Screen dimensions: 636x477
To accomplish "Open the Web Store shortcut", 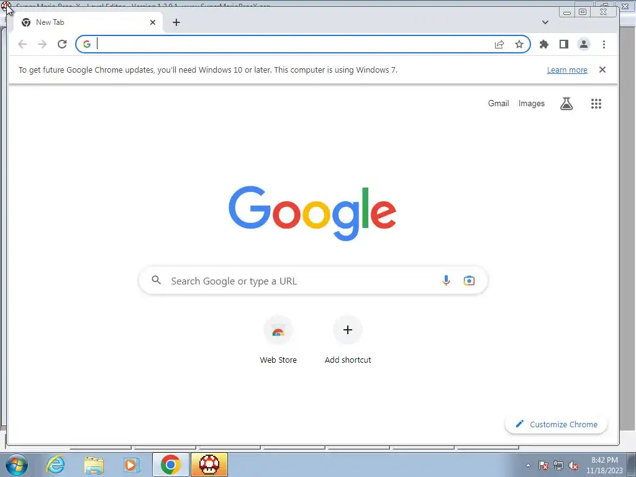I will tap(278, 340).
